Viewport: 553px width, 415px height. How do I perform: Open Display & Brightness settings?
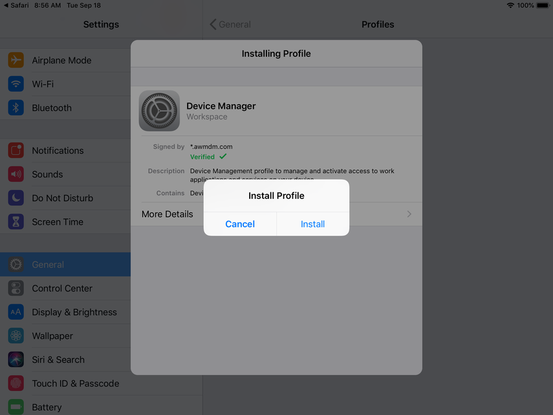pos(74,312)
